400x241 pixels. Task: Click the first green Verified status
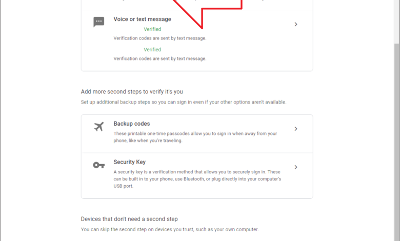(152, 30)
